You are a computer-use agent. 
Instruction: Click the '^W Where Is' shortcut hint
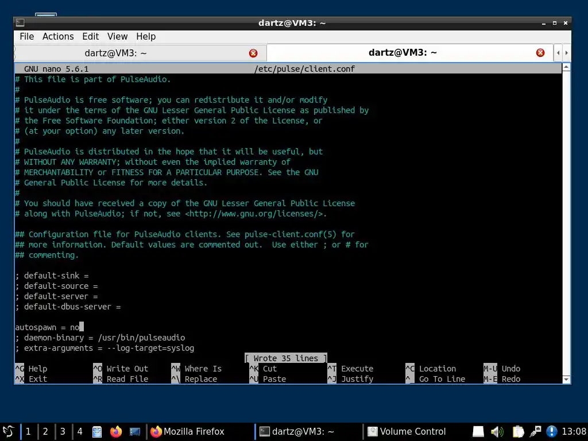(196, 369)
